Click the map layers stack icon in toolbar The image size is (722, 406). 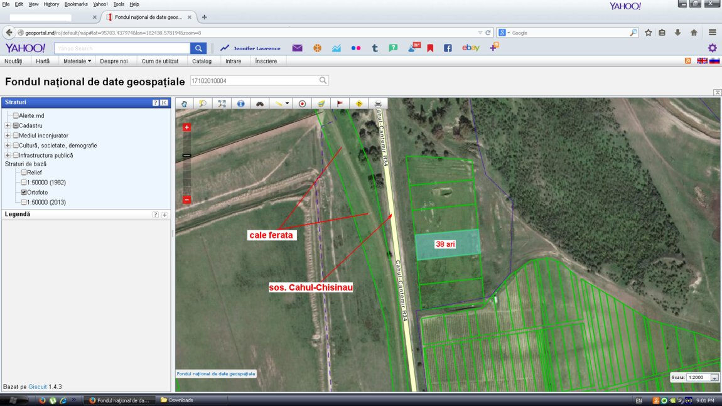click(321, 104)
